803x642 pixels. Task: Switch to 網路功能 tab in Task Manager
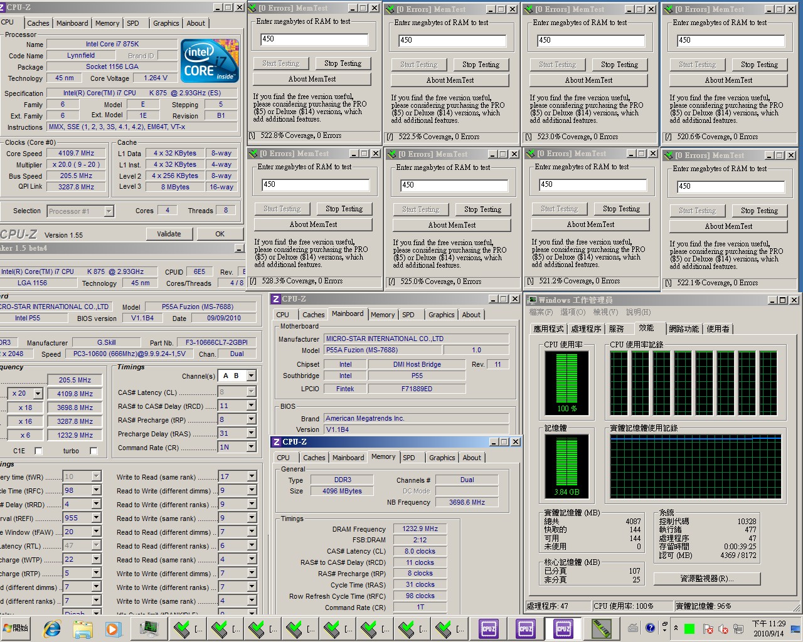(684, 329)
